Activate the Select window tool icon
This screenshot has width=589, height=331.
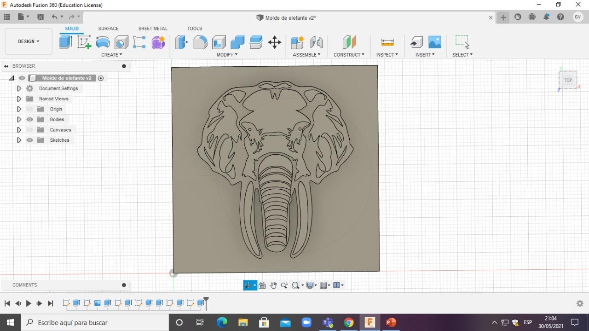click(462, 41)
